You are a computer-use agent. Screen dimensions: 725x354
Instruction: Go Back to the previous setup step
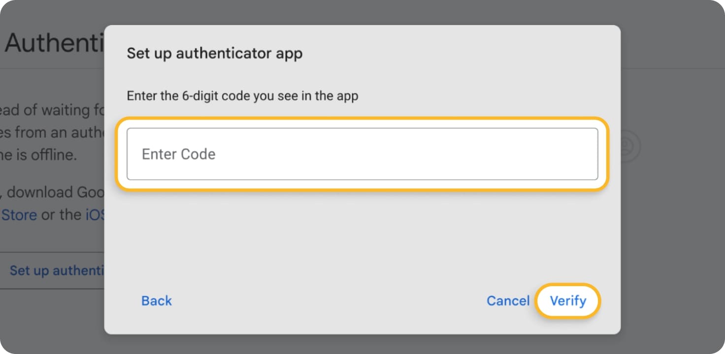pyautogui.click(x=157, y=301)
